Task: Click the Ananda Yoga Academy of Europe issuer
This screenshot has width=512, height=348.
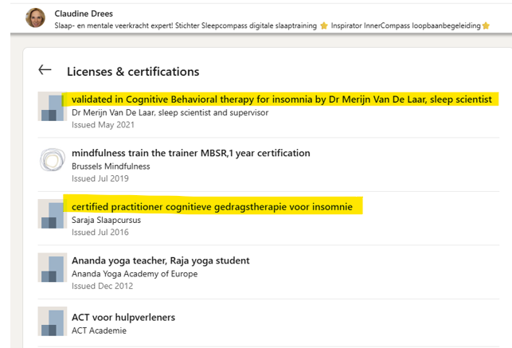Action: point(135,274)
